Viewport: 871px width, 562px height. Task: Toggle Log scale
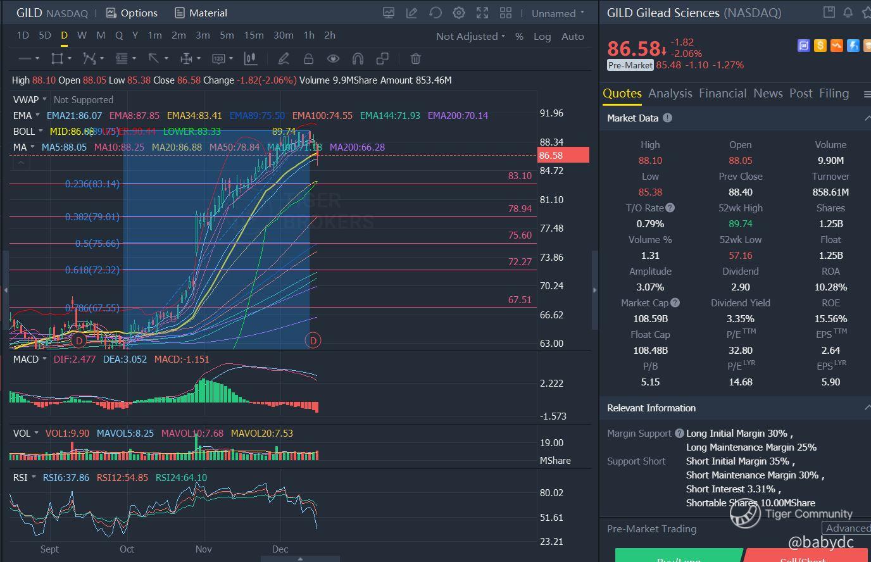click(x=542, y=36)
